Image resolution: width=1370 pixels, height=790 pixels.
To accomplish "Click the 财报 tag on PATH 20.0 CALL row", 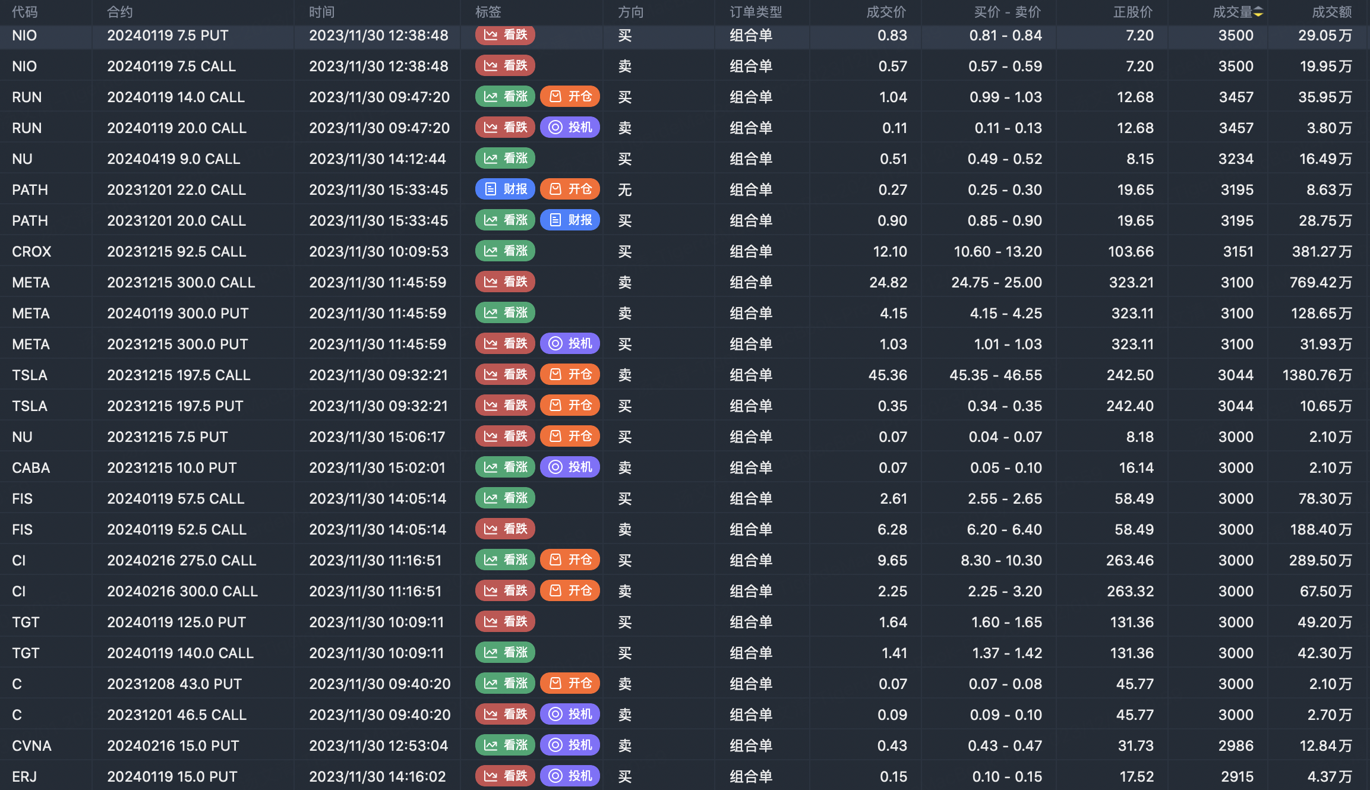I will point(570,220).
